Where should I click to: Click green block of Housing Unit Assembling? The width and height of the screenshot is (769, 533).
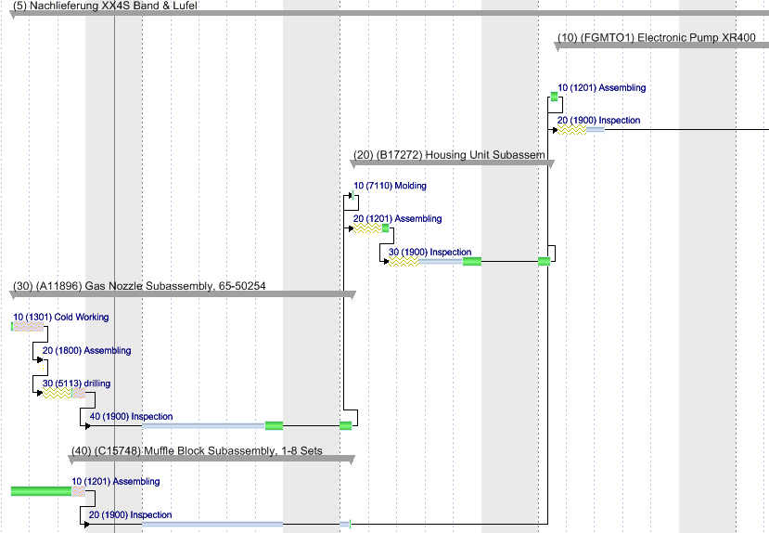pyautogui.click(x=385, y=227)
